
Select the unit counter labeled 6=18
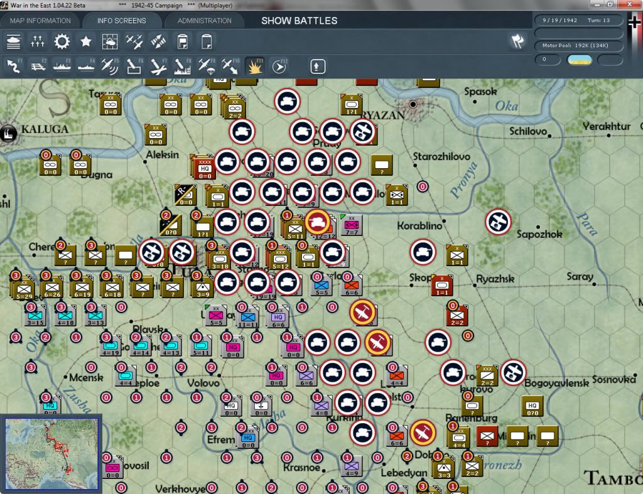point(112,287)
